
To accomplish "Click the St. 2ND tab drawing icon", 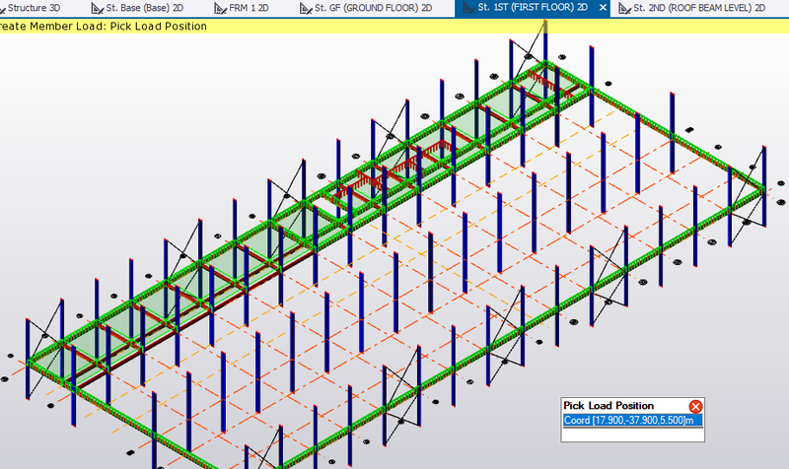I will click(624, 9).
